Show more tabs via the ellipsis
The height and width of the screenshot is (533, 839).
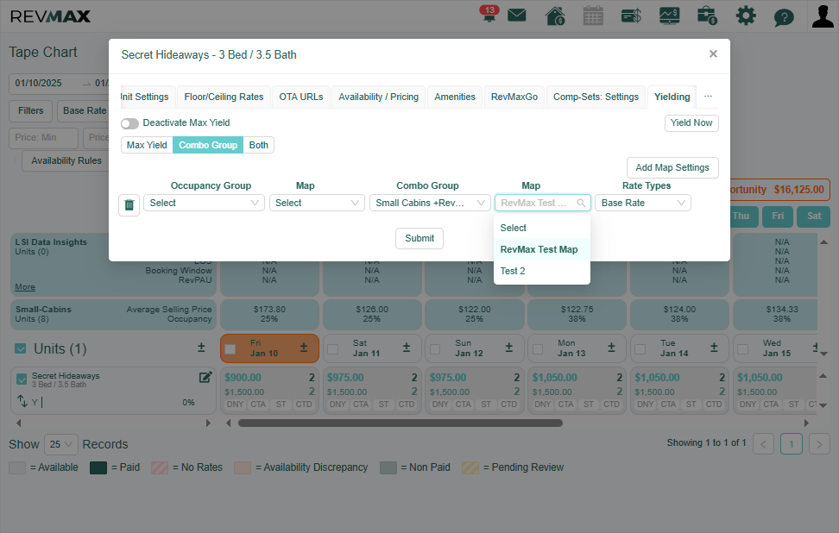coord(708,97)
